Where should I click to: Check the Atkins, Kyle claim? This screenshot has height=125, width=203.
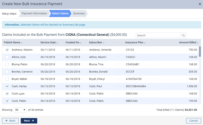[x=7, y=57]
